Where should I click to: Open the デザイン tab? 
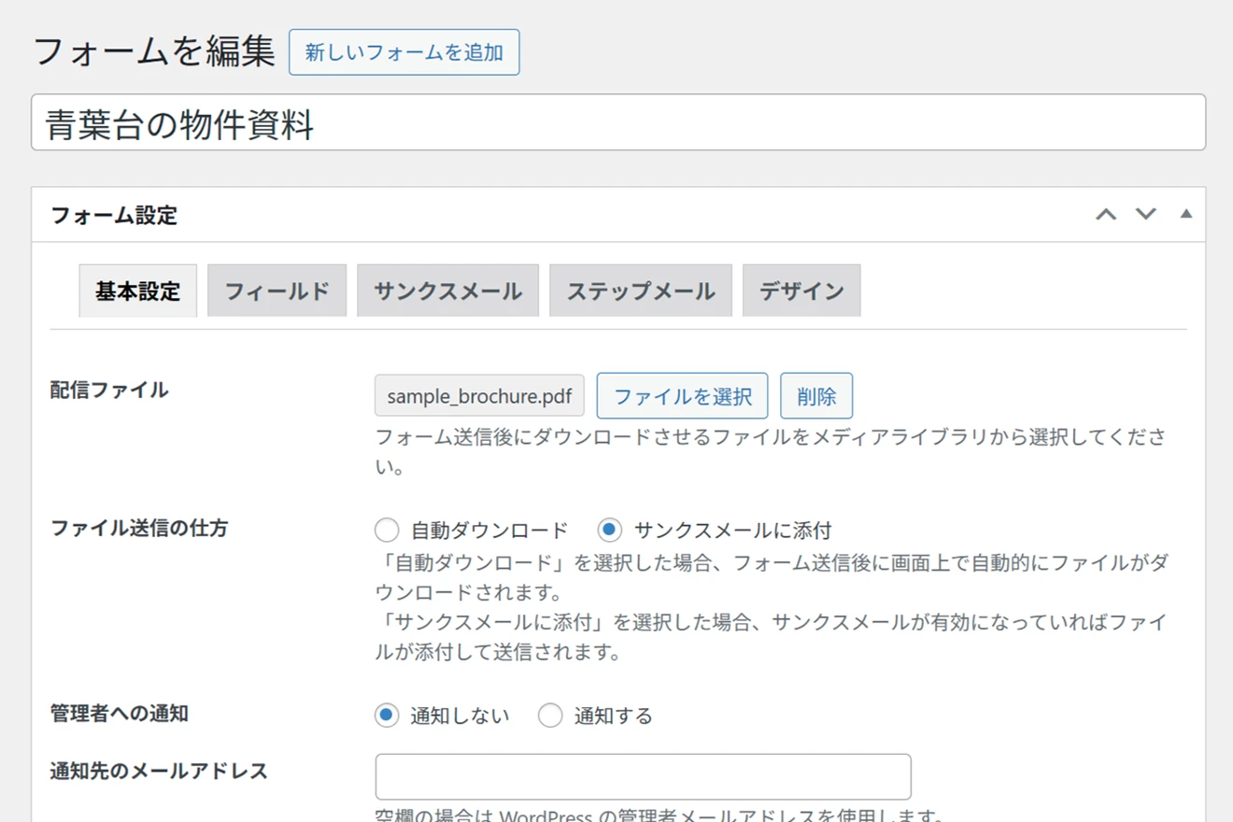[801, 291]
